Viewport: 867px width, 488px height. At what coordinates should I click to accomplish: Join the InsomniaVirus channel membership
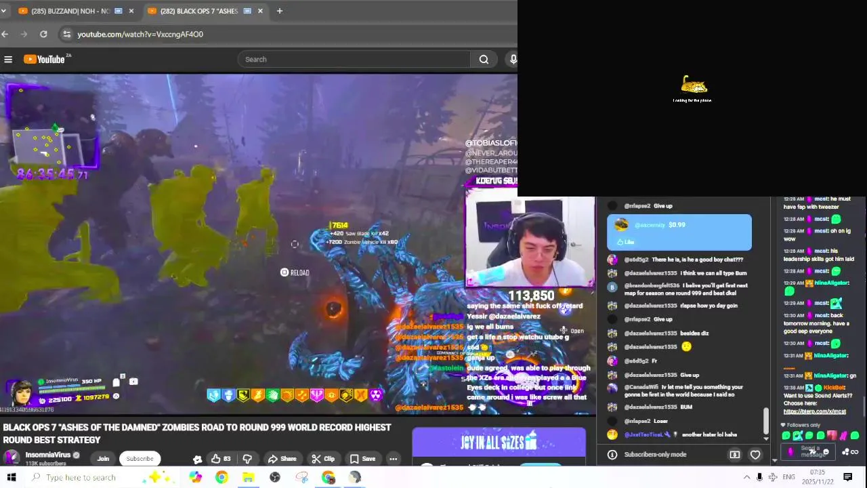coord(103,459)
